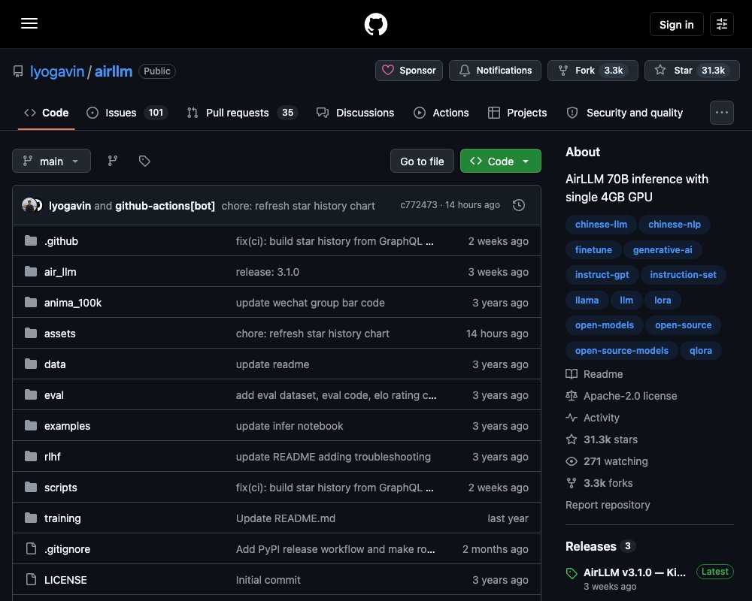Click the release tag icon beside AirLLM v3.1.0
The image size is (752, 601).
(572, 573)
